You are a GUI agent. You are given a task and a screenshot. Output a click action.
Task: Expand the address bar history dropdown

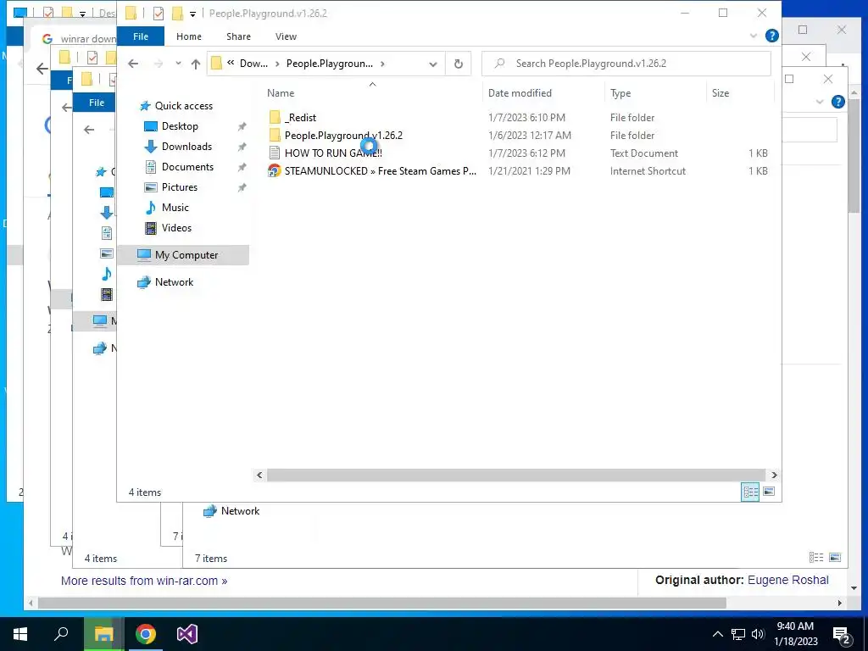[433, 64]
